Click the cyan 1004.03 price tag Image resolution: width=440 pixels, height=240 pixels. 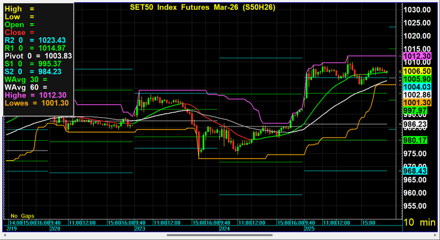417,87
